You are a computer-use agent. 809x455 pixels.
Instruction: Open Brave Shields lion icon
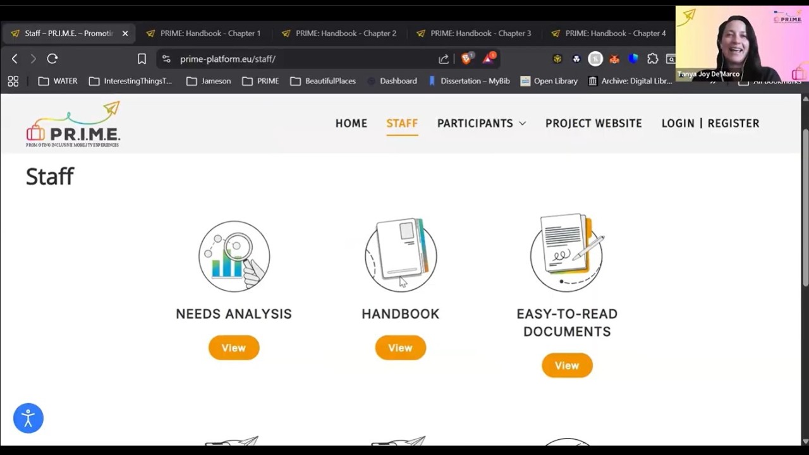[x=467, y=58]
